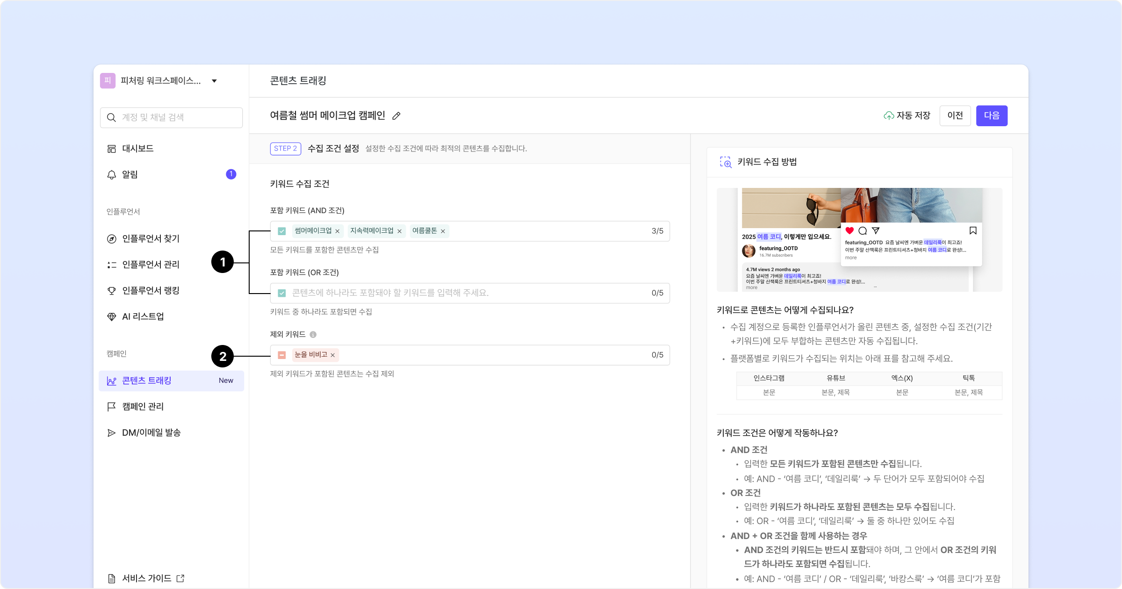Remove the 썸머메이크업 keyword tag
Viewport: 1122px width, 589px height.
338,231
